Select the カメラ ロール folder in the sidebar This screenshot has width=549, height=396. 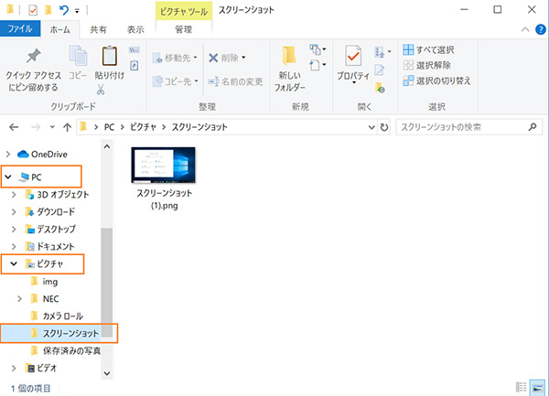70,316
